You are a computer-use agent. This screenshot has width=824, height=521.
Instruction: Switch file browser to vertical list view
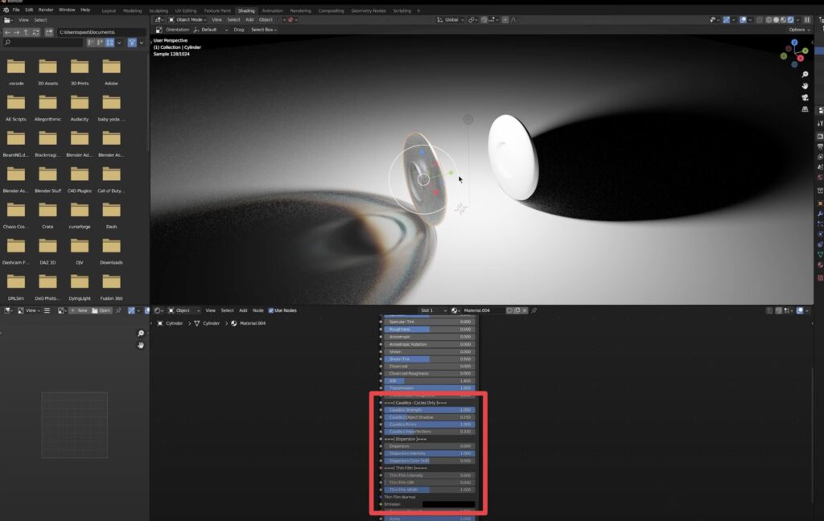[91, 43]
